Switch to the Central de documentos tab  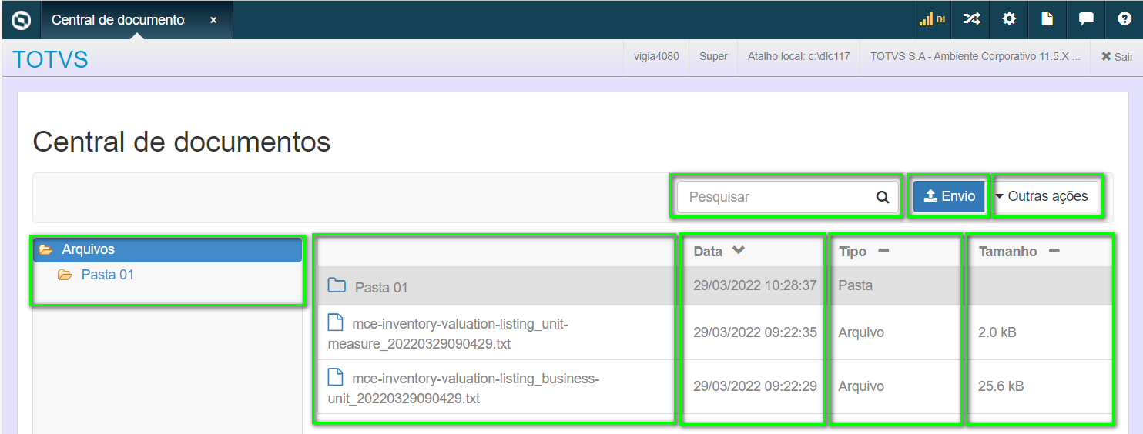(118, 20)
